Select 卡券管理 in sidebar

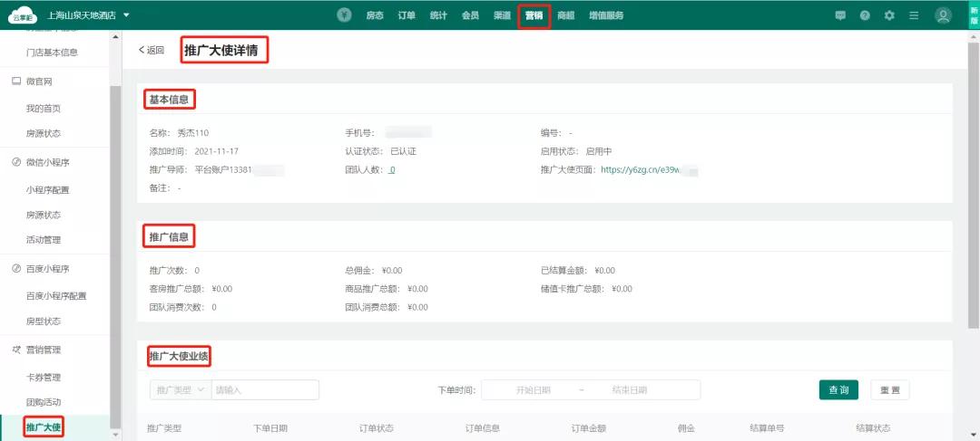coord(44,378)
